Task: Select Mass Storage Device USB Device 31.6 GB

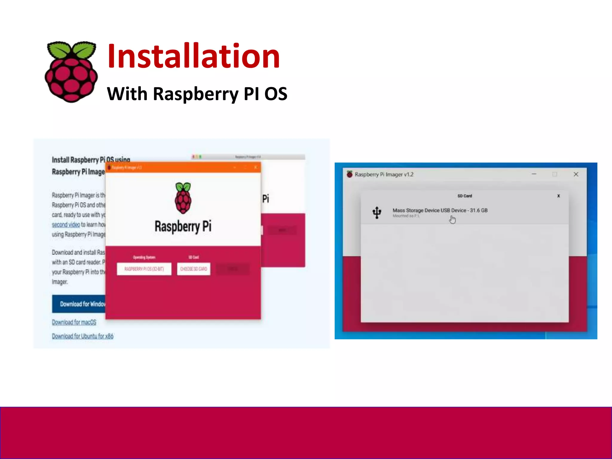Action: pos(465,212)
